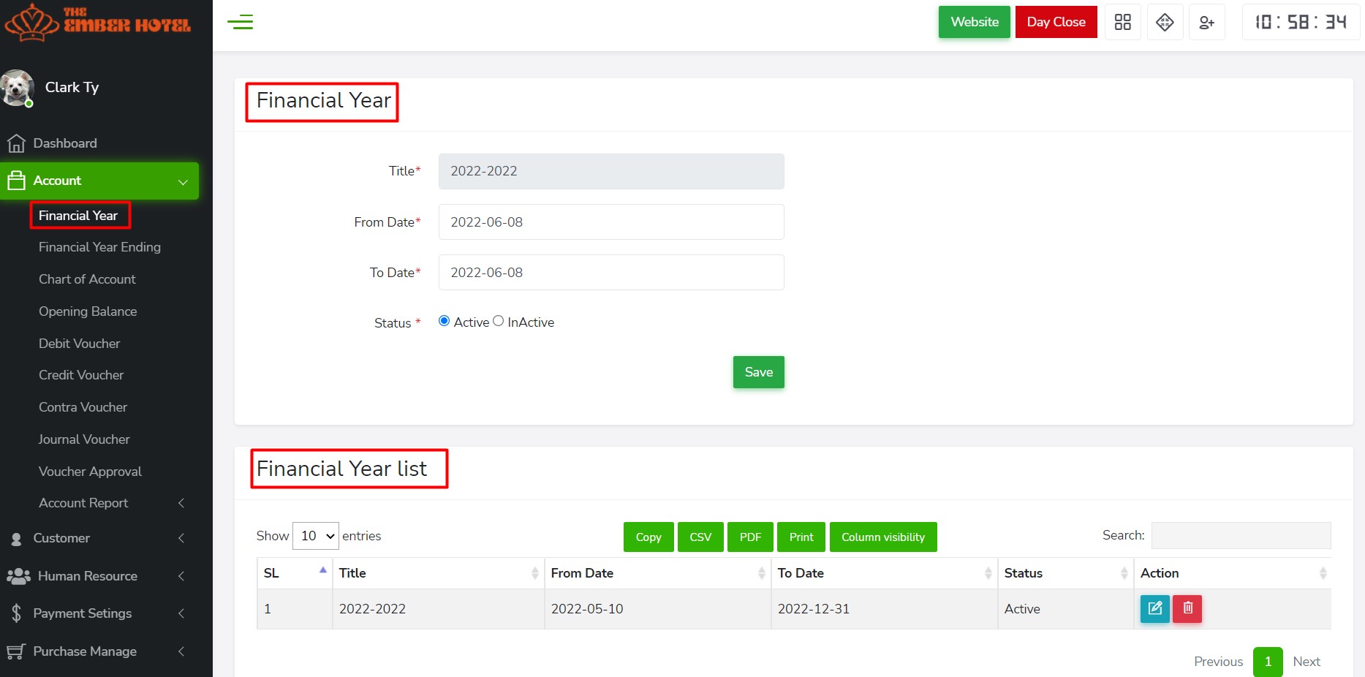Edit the 2022-2022 financial year row
The height and width of the screenshot is (677, 1365).
point(1154,608)
